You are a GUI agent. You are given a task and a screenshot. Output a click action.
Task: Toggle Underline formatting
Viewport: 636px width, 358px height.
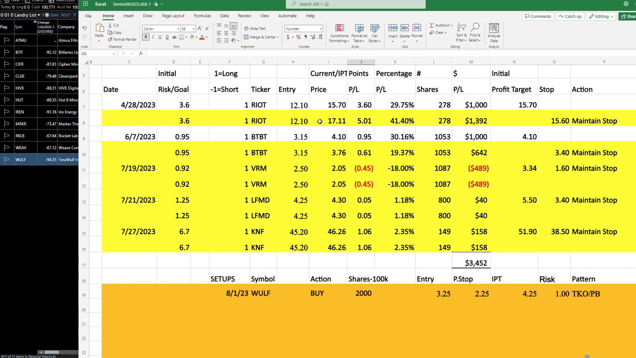[x=160, y=37]
